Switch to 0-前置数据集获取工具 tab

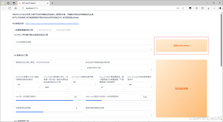pos(24,30)
